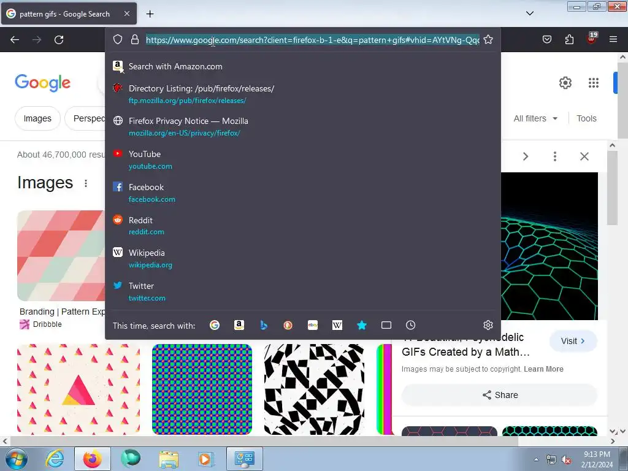The width and height of the screenshot is (628, 471).
Task: Search open tabs using the tabs icon
Action: (x=386, y=325)
